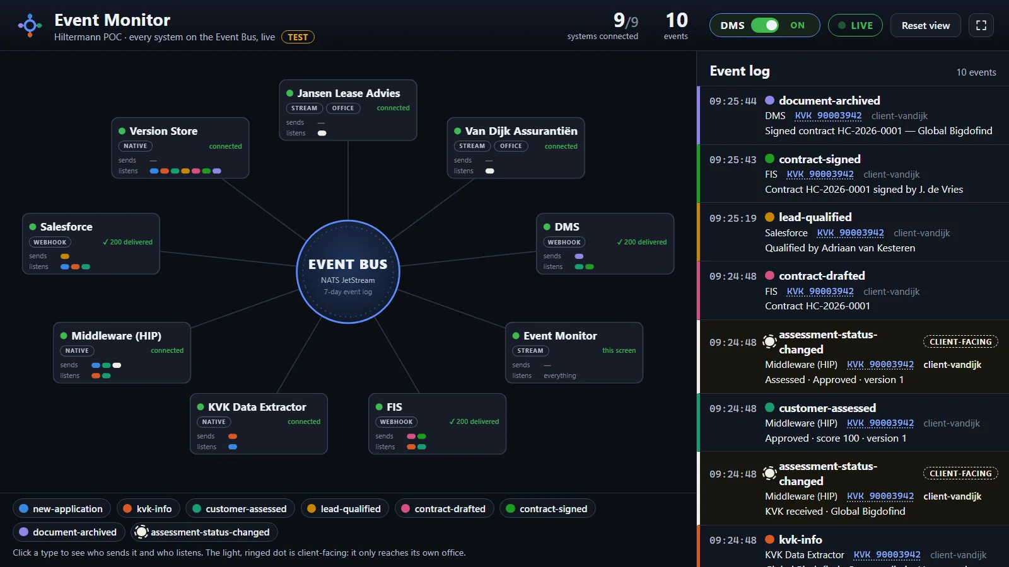This screenshot has width=1009, height=567.
Task: Open KVK 90003942 link in document-archived entry
Action: (x=828, y=116)
